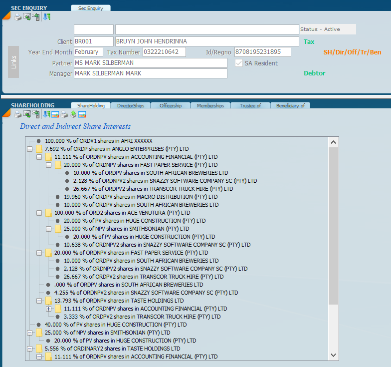
Task: Collapse the ACE VENUTURA tree node
Action: [x=39, y=213]
